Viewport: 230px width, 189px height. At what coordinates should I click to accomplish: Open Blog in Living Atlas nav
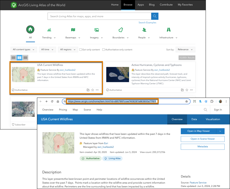coord(152,5)
